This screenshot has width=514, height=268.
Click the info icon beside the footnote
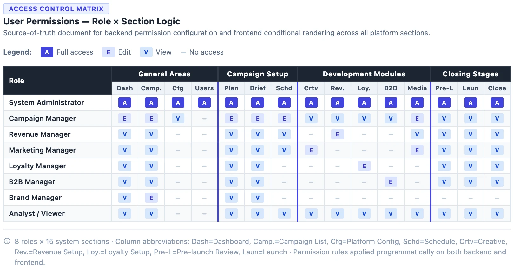(x=7, y=241)
